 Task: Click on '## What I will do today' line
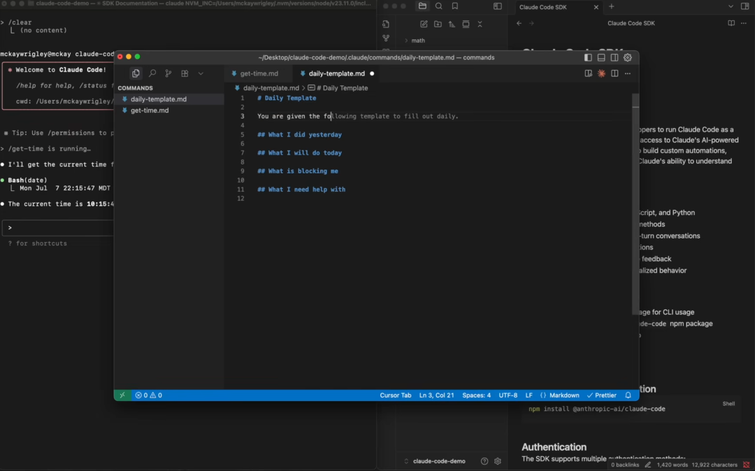[299, 153]
